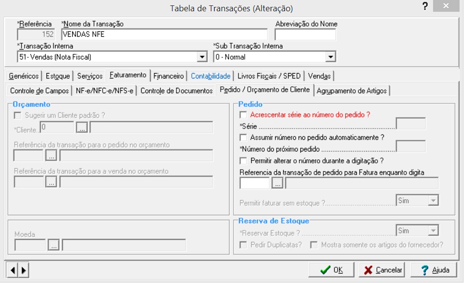Enable 'Acrescentar série ao número do pedido ?'
The width and height of the screenshot is (464, 283).
243,115
